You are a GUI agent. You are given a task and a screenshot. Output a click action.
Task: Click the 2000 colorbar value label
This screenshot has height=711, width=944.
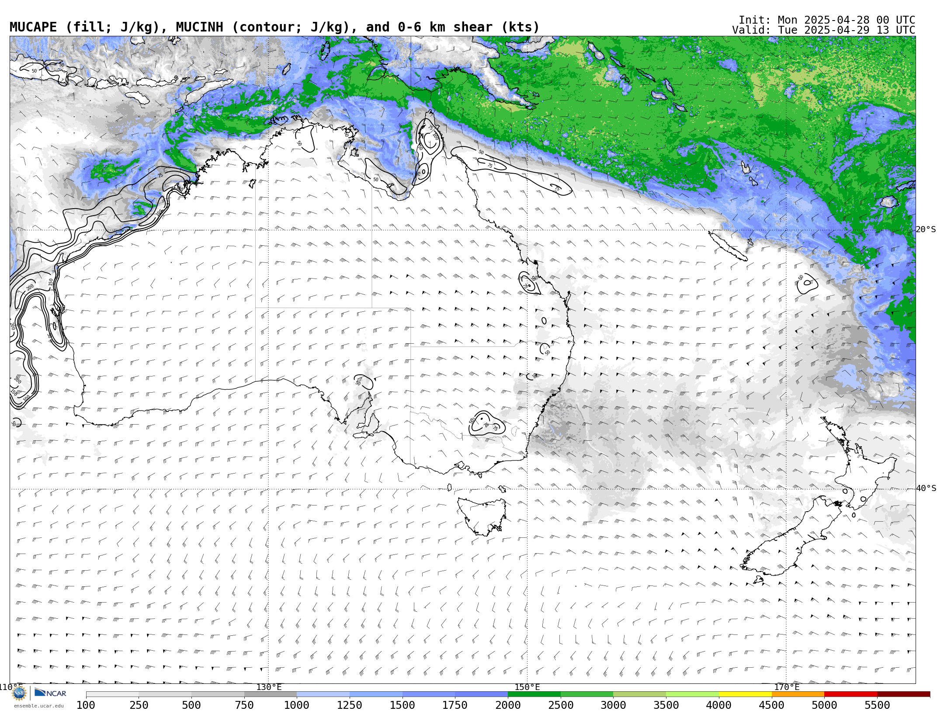coord(508,705)
